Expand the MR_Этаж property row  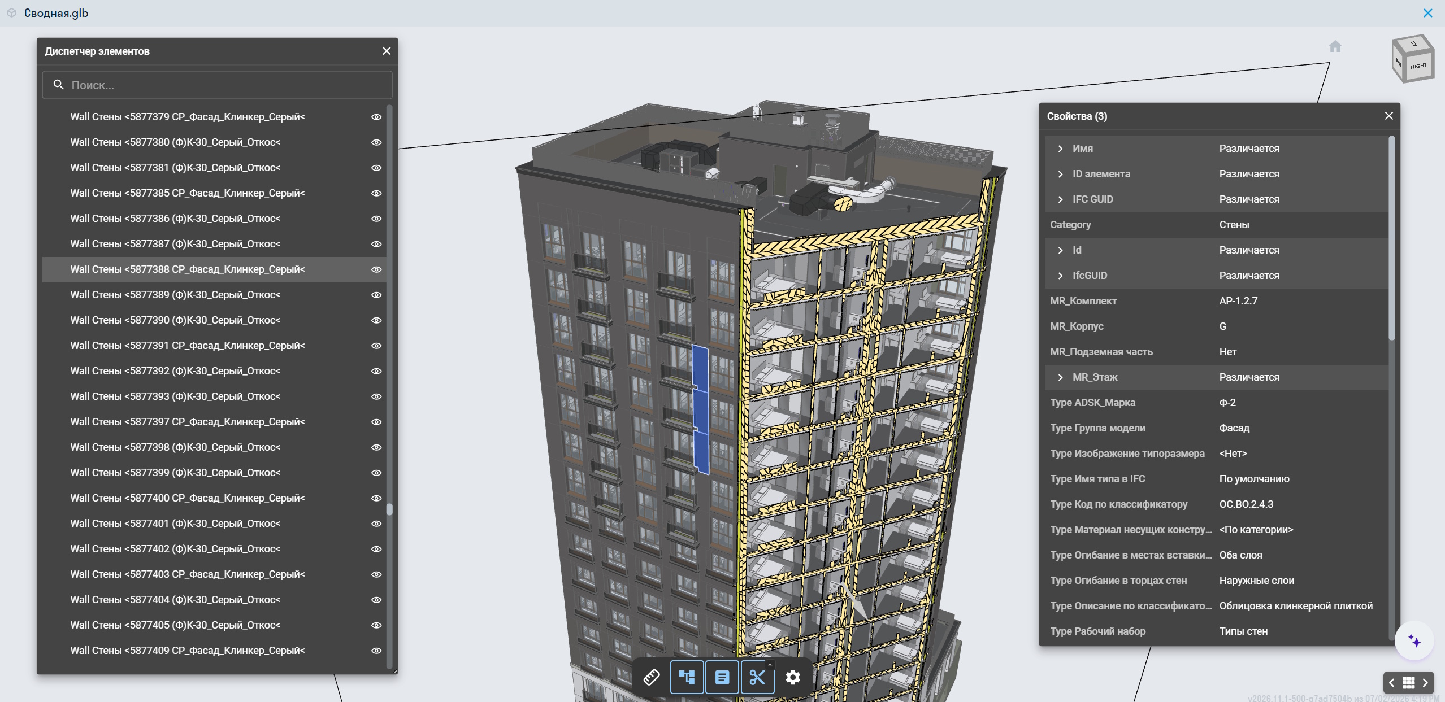point(1060,377)
